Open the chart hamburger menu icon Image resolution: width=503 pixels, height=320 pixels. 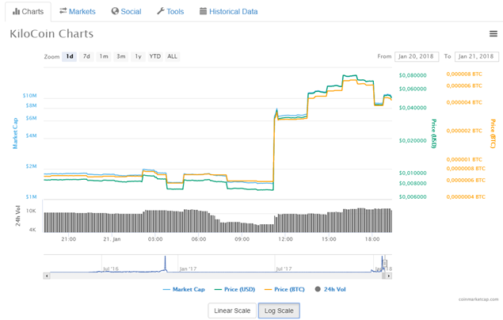[493, 34]
